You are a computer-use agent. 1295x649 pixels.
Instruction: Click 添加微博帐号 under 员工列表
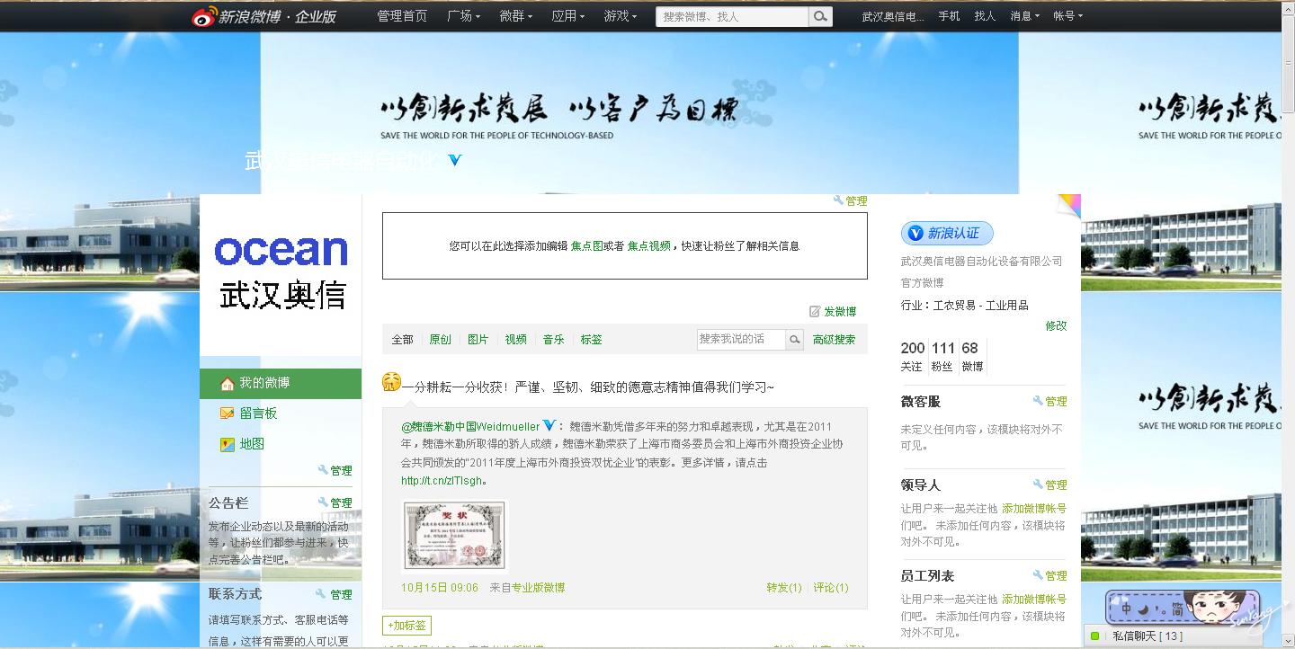click(1034, 599)
